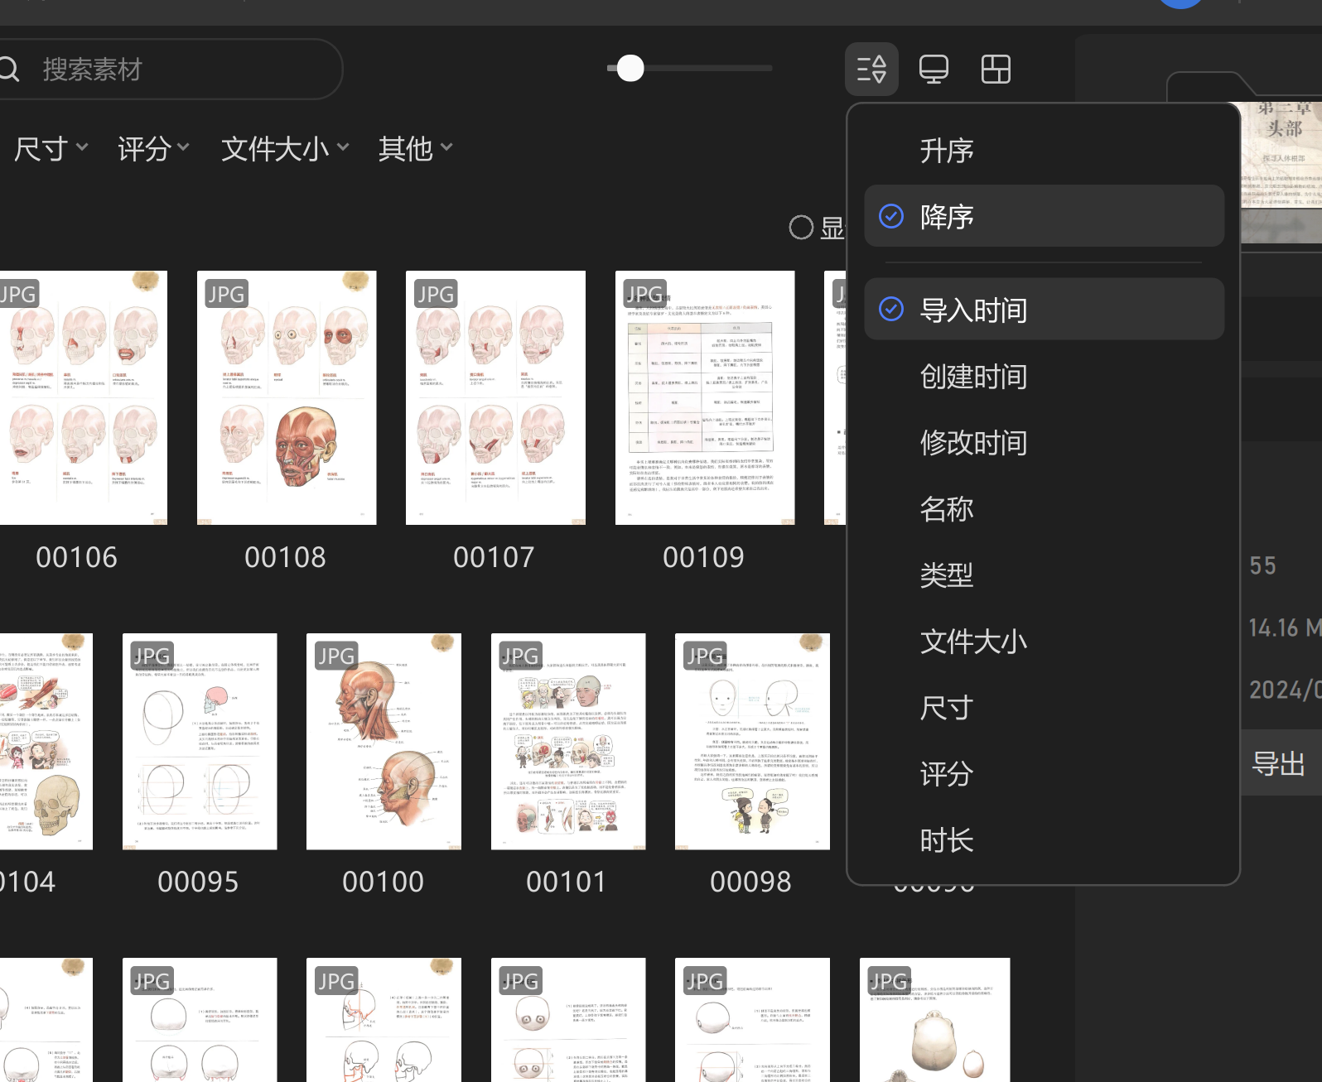Image resolution: width=1322 pixels, height=1082 pixels.
Task: Switch layout with the grid layout icon
Action: coord(996,69)
